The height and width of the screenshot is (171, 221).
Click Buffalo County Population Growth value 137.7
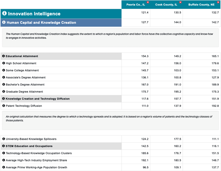pos(215,167)
